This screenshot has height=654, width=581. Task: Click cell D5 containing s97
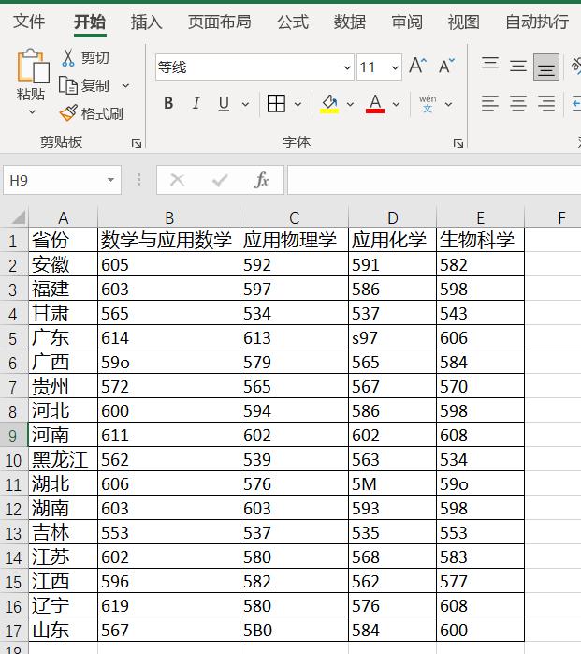[x=392, y=337]
